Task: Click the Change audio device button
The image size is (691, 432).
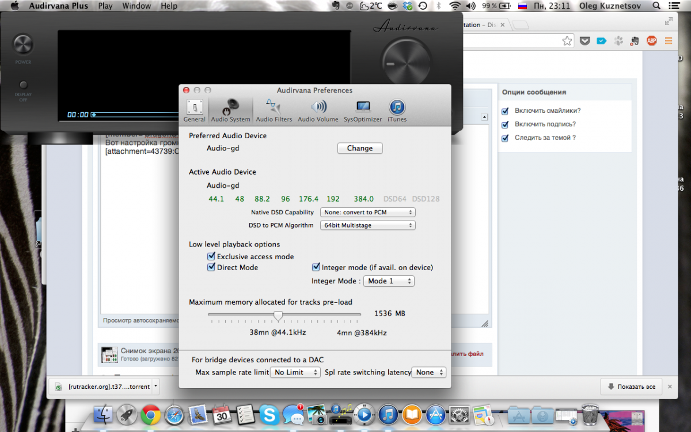Action: [360, 148]
